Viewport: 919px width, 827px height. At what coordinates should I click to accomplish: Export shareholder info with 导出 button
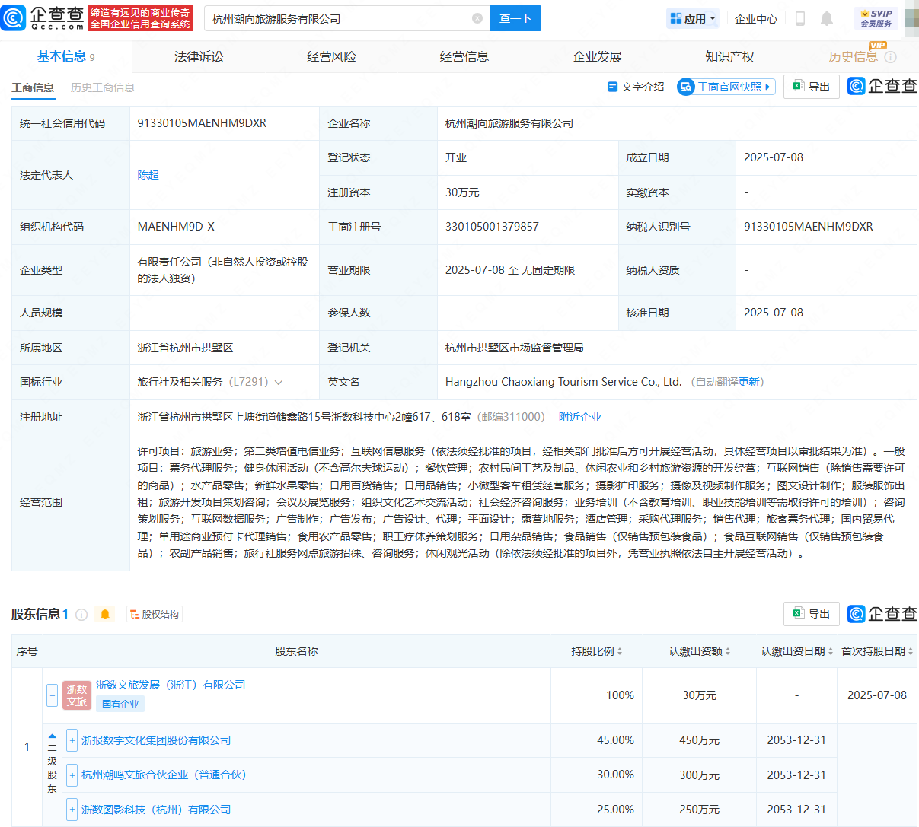[812, 614]
